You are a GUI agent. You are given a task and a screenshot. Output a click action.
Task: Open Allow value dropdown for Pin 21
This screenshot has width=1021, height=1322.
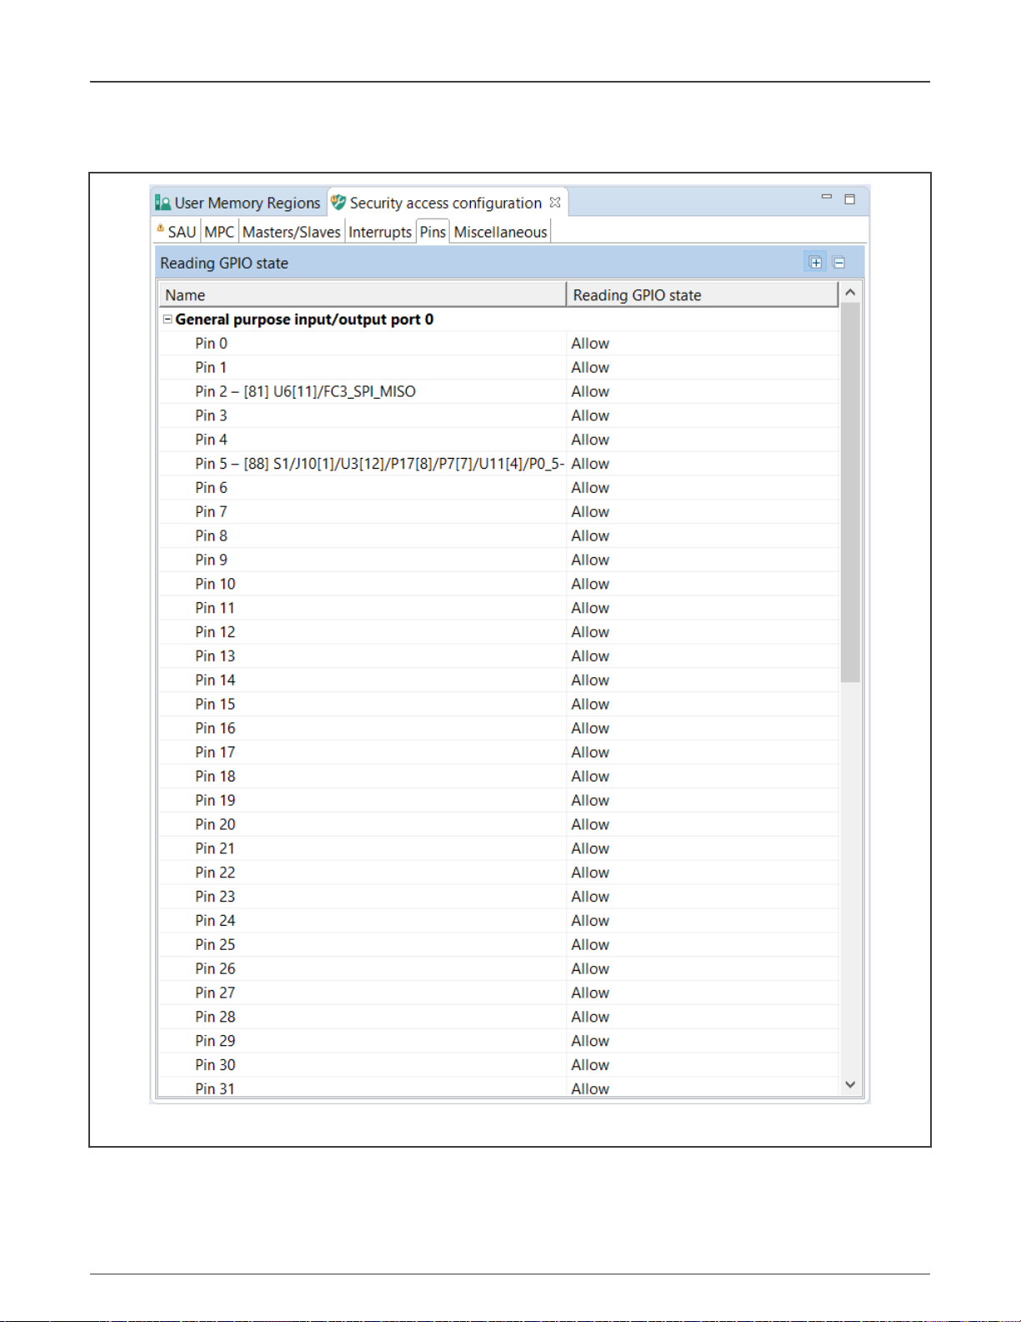(x=703, y=848)
